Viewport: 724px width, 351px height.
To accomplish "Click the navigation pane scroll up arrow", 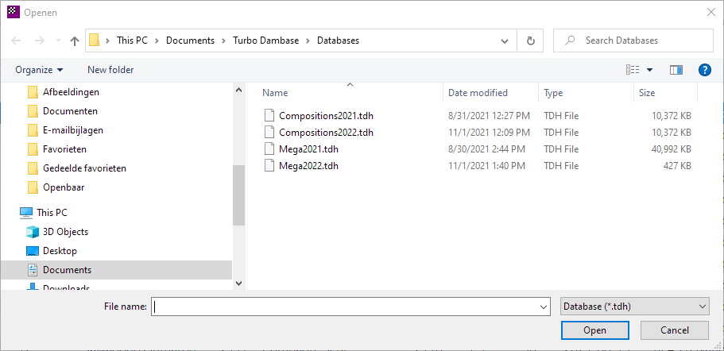I will click(x=238, y=90).
